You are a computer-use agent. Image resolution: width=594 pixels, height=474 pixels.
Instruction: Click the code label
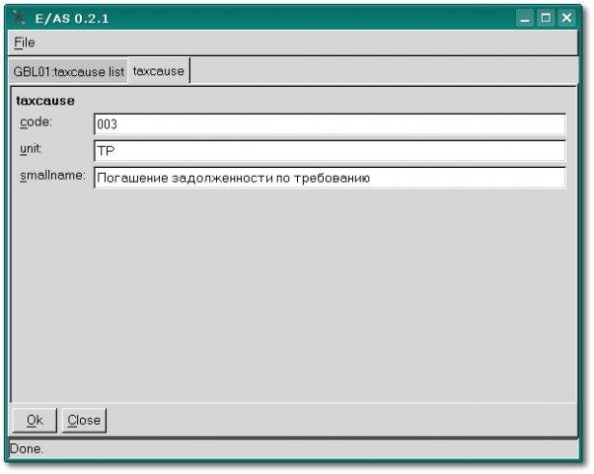[x=36, y=122]
